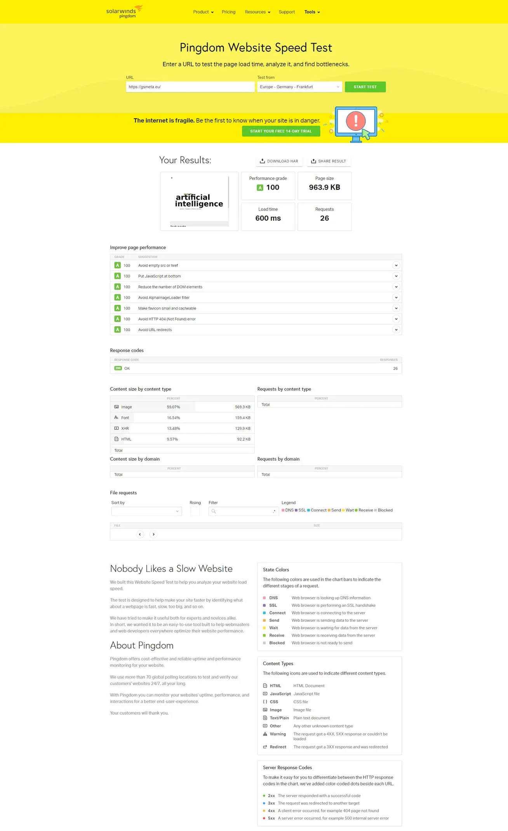Click the Image icon in content size table
The width and height of the screenshot is (508, 831).
point(117,407)
